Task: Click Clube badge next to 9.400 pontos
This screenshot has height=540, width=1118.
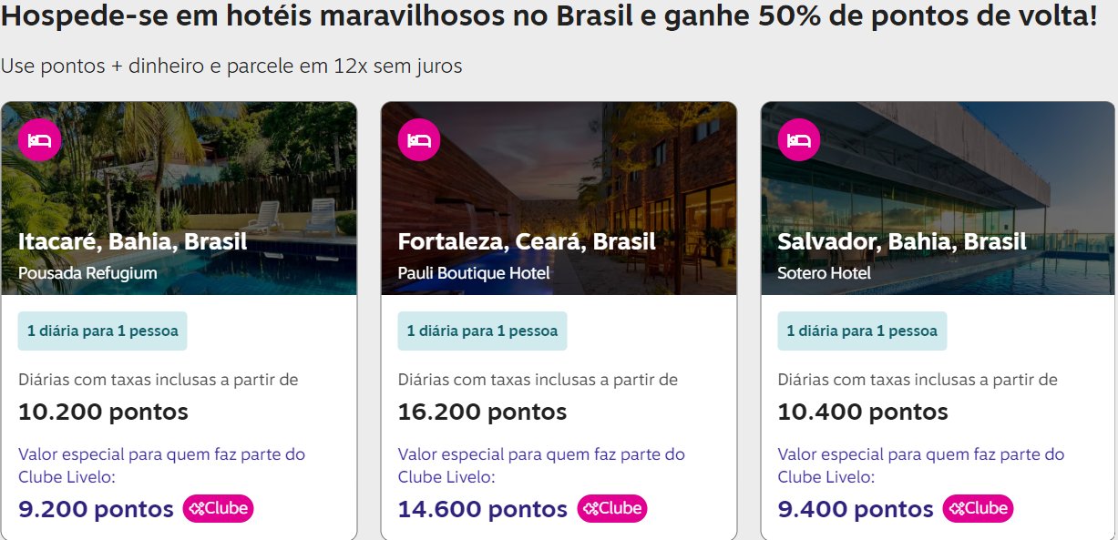Action: pyautogui.click(x=978, y=508)
